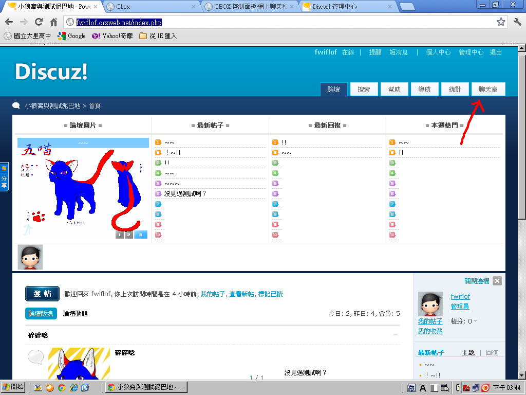This screenshot has height=395, width=526.
Task: Launch Chrome from quick launch bar
Action: click(x=62, y=388)
